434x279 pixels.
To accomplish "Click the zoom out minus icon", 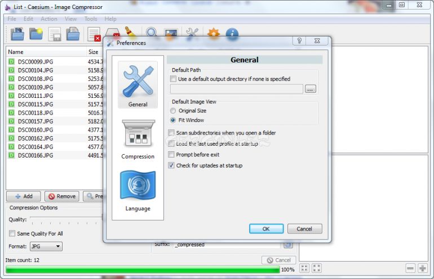I will 410,268.
